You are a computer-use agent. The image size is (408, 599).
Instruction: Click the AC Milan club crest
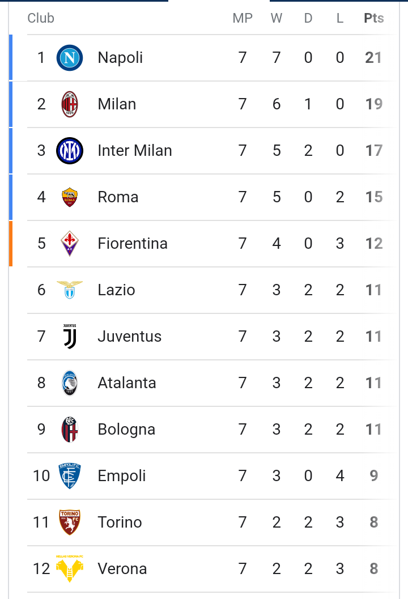pos(70,104)
